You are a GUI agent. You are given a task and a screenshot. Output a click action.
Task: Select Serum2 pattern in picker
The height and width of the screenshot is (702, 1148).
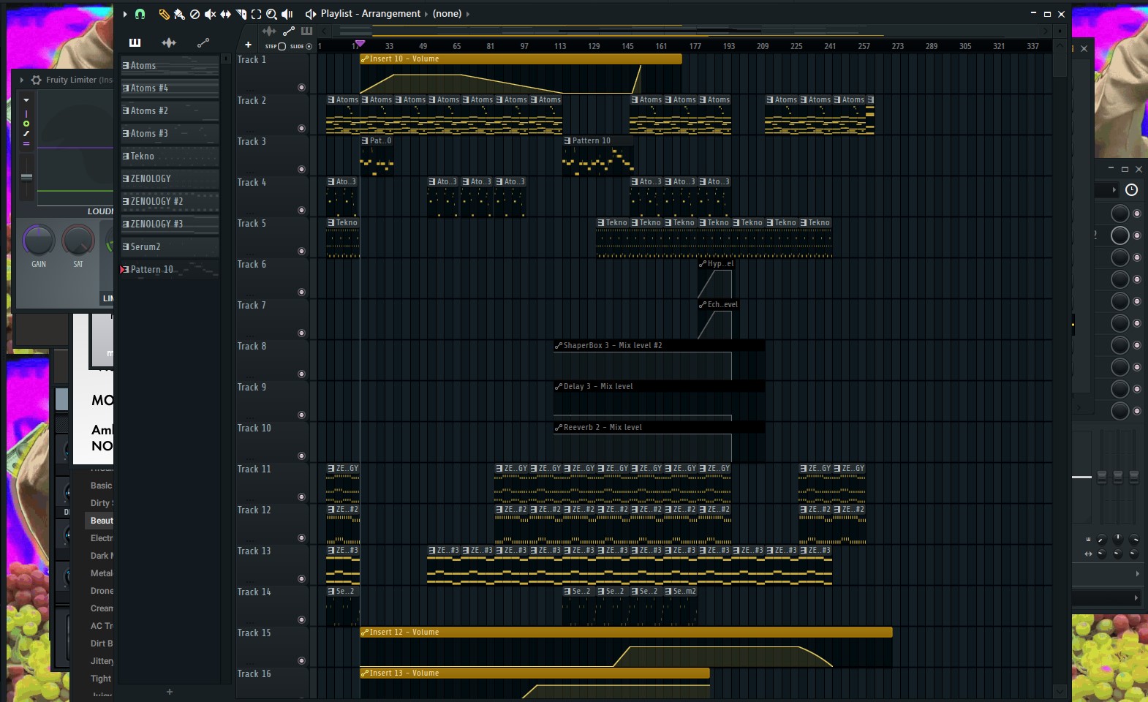tap(170, 247)
